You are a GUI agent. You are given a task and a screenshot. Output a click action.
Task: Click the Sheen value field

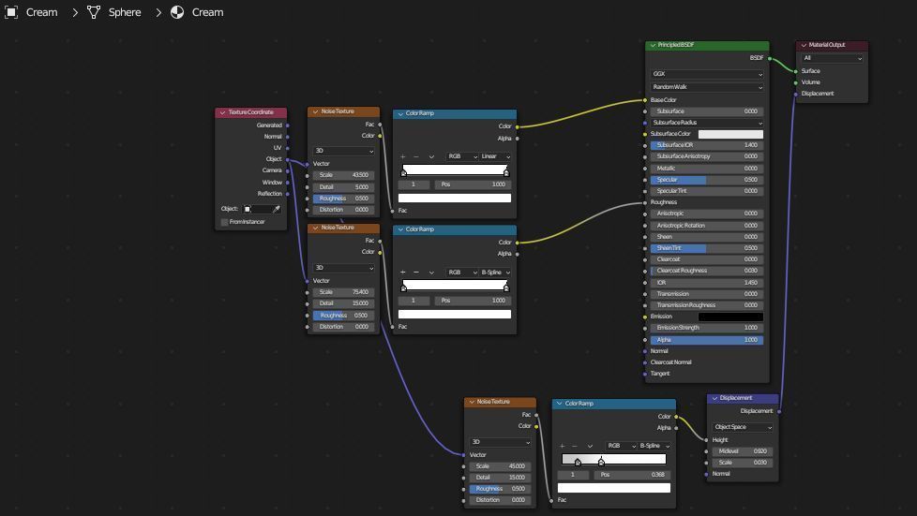coord(707,237)
